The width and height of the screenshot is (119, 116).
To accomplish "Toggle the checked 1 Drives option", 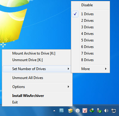I will coord(91,14).
